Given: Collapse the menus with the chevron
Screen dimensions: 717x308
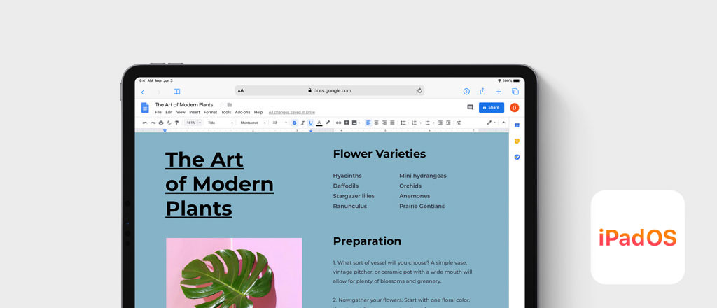Looking at the screenshot, I should tap(503, 122).
